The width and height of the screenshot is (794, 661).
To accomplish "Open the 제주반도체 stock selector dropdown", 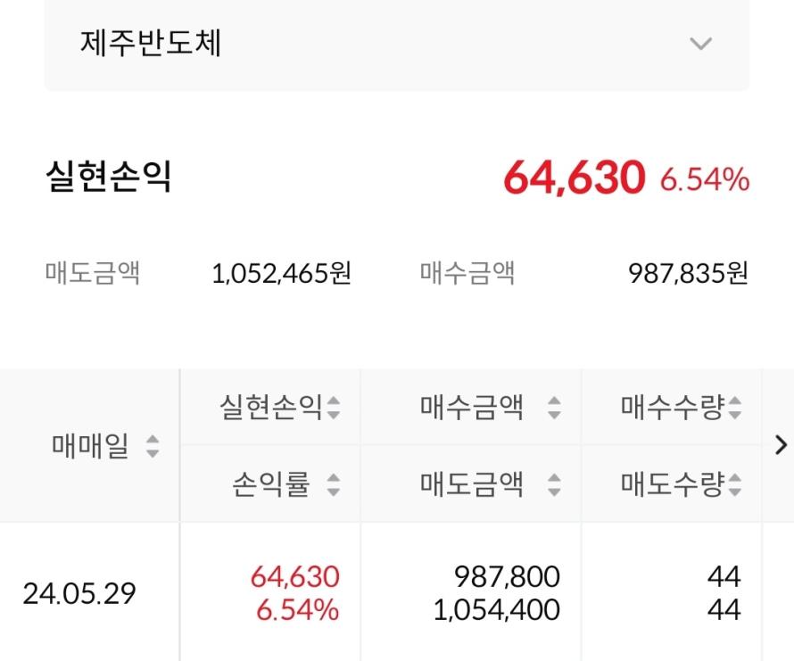I will pos(396,44).
